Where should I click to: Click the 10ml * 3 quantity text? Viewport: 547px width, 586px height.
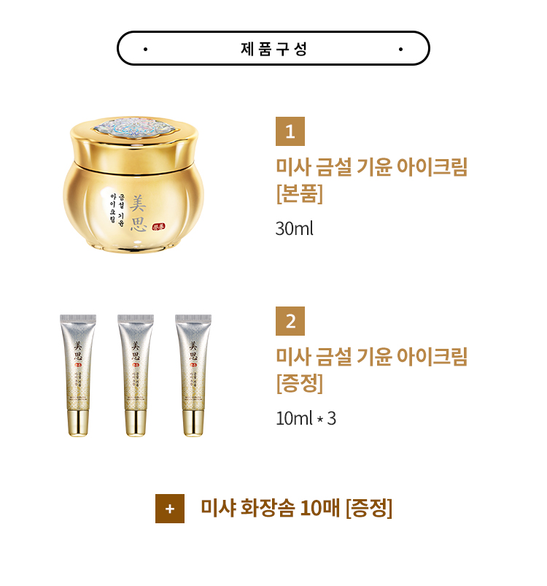(x=306, y=418)
